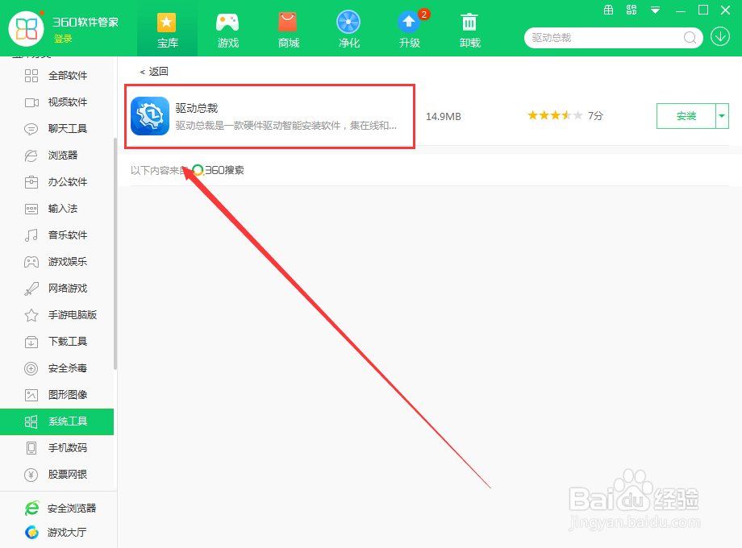Click the 音乐软件 note icon
Screen dimensions: 742x548
(31, 235)
